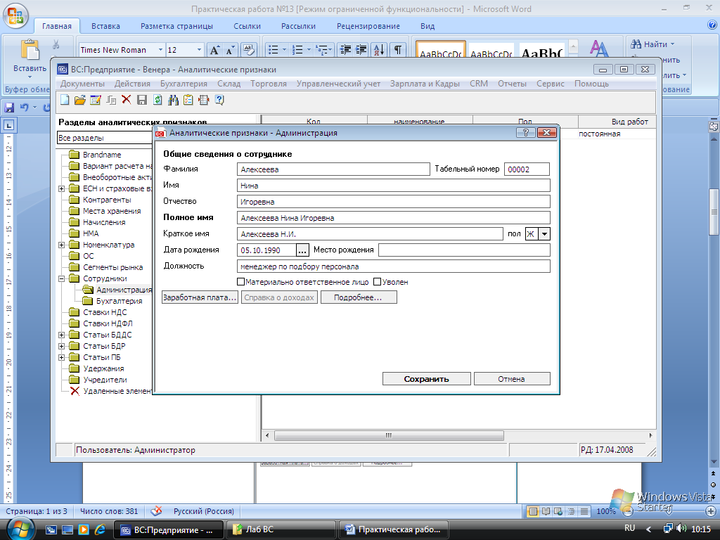The width and height of the screenshot is (720, 540).
Task: Toggle paragraph marks pilcrow icon in Word
Action: [398, 50]
